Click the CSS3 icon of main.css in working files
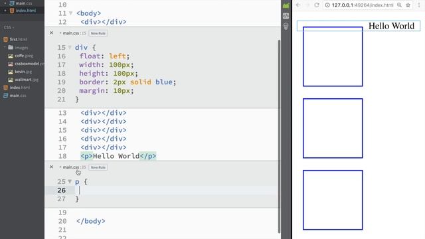Image resolution: width=425 pixels, height=239 pixels. point(12,3)
